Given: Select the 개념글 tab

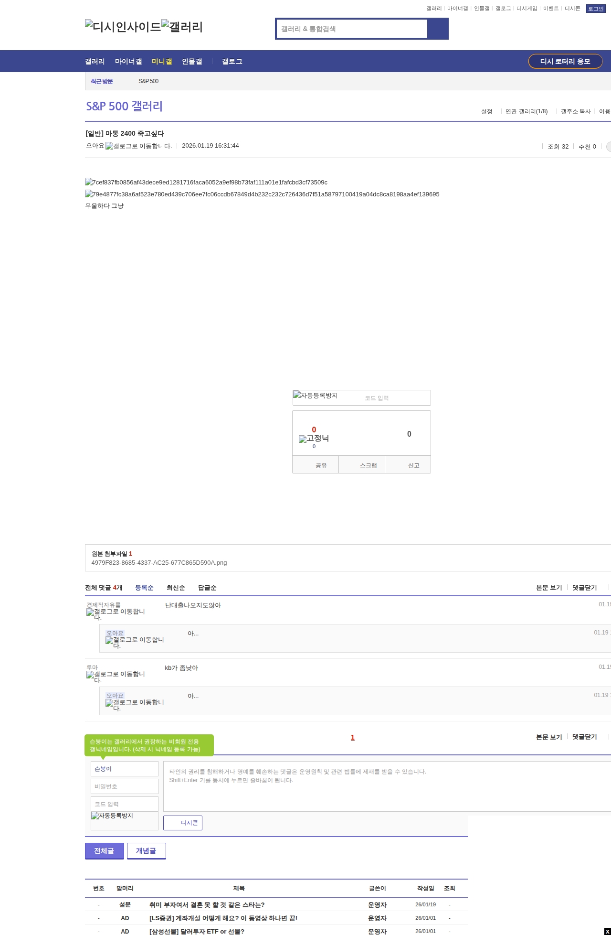Looking at the screenshot, I should tap(146, 850).
